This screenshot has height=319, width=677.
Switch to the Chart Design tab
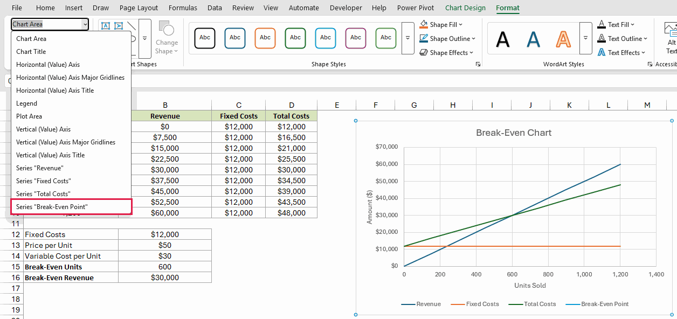point(465,8)
